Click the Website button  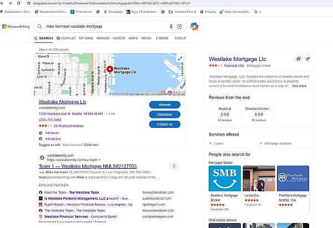165,105
